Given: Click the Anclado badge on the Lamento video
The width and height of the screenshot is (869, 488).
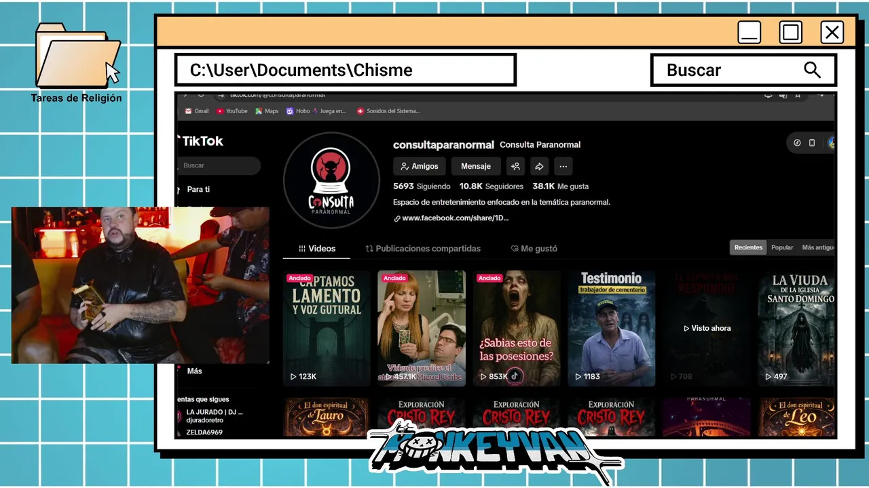Looking at the screenshot, I should coord(299,278).
